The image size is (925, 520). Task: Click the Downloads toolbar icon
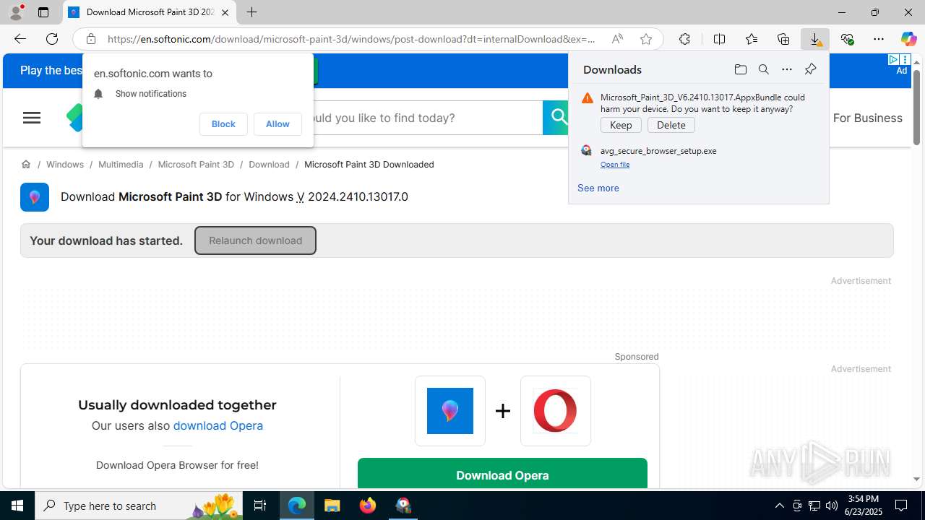(815, 39)
